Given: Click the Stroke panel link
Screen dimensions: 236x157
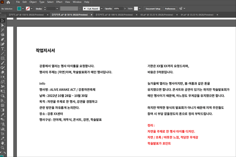Looking at the screenshot, I should (39, 9).
